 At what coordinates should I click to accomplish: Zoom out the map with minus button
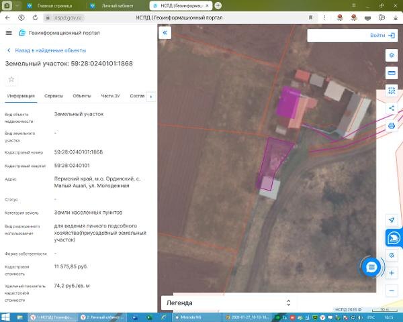(392, 290)
